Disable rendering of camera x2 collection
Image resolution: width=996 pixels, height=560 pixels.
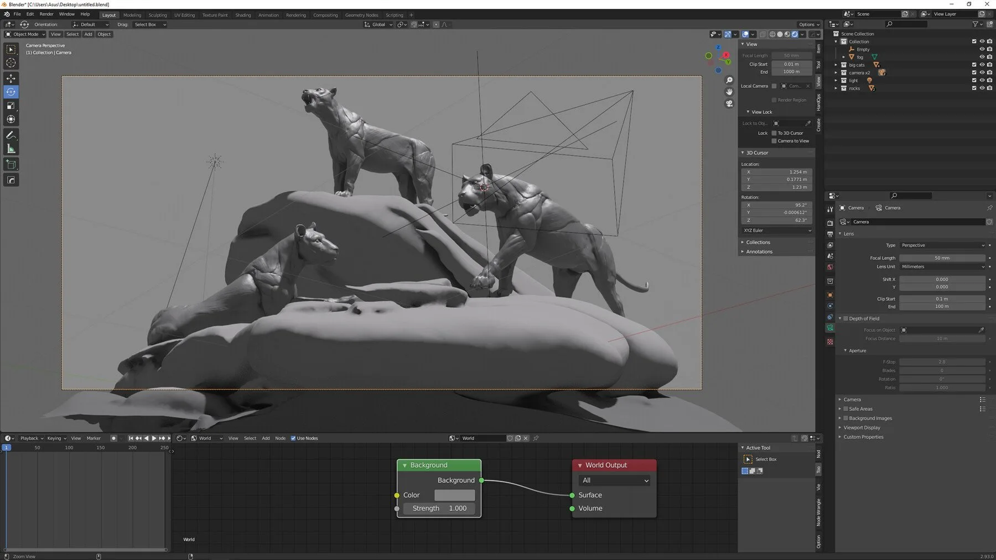[990, 72]
